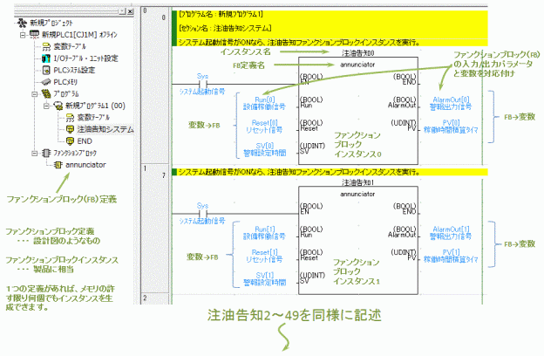Select 新規PLC1[CJ1M] オフライン tree item
The width and height of the screenshot is (544, 356).
tap(79, 35)
